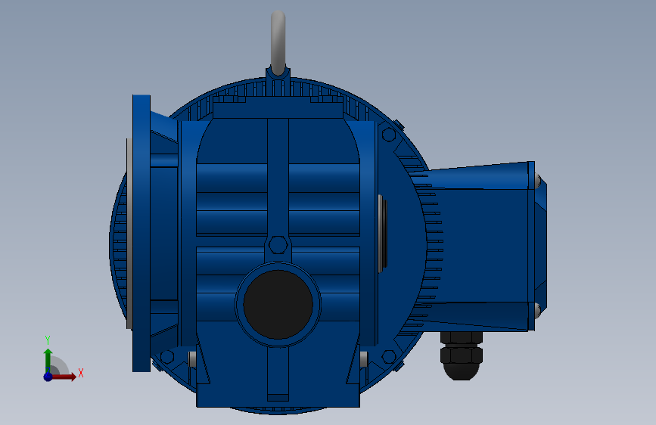This screenshot has height=425, width=656.
Task: Select the hex bolt at upper right of housing
Action: [x=389, y=135]
